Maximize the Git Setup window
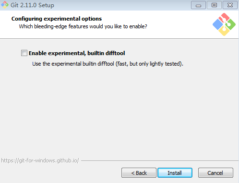 click(x=214, y=5)
